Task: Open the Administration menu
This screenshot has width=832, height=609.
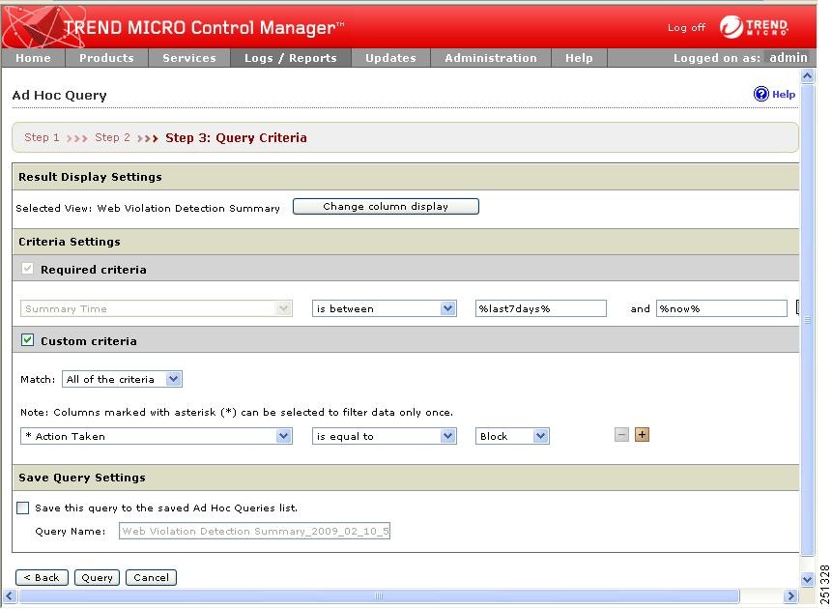Action: tap(490, 58)
